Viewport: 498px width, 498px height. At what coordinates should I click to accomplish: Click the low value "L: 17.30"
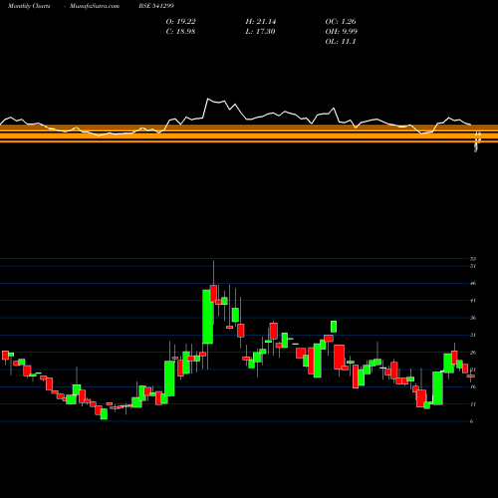(x=261, y=32)
